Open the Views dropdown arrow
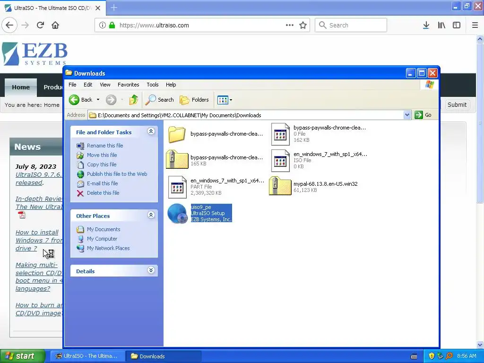484x363 pixels. 231,100
